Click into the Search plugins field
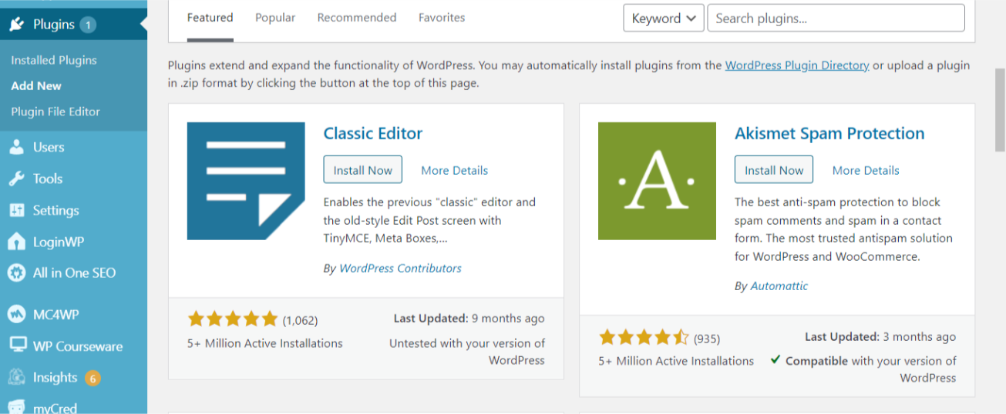1006x414 pixels. click(x=836, y=18)
